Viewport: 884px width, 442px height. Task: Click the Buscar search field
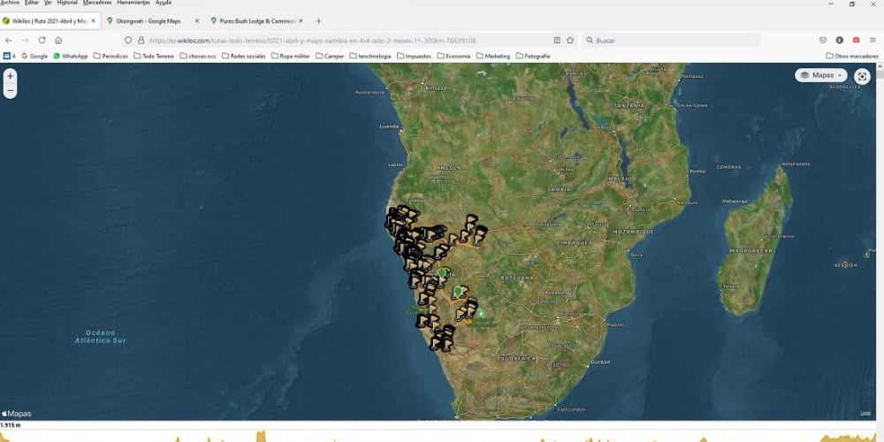point(671,41)
